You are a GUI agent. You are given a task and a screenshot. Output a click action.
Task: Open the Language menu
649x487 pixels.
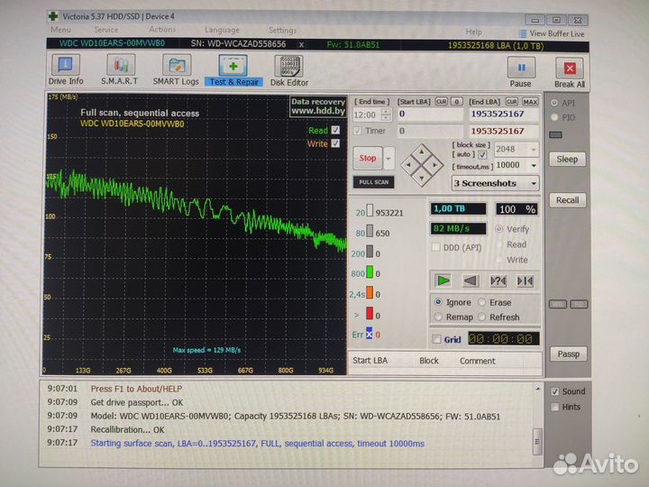point(222,30)
